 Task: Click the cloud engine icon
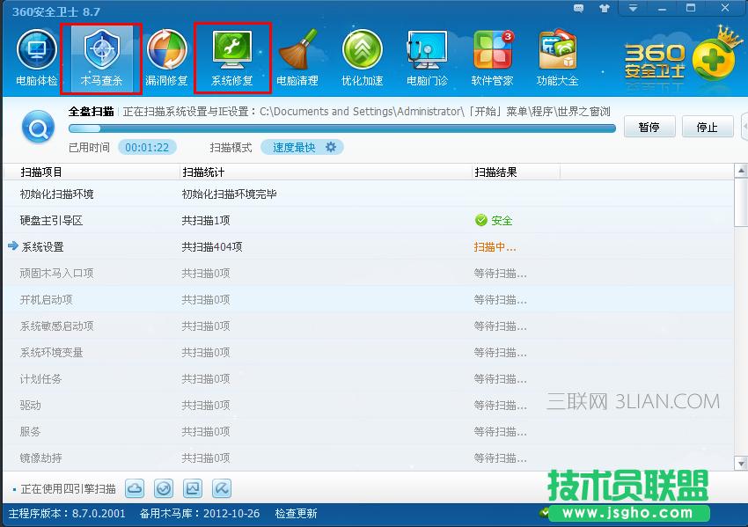[x=135, y=488]
